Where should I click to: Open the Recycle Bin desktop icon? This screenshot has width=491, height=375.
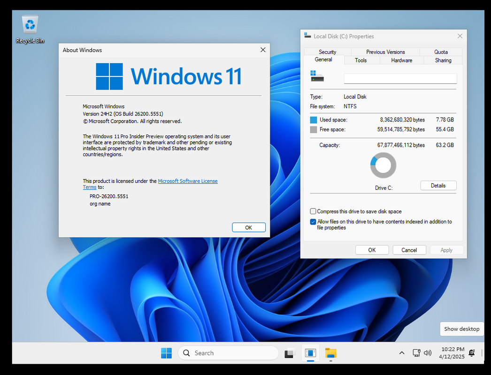click(x=30, y=29)
